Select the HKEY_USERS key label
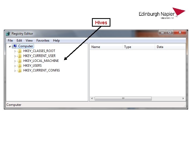The height and width of the screenshot is (144, 193). (x=32, y=66)
